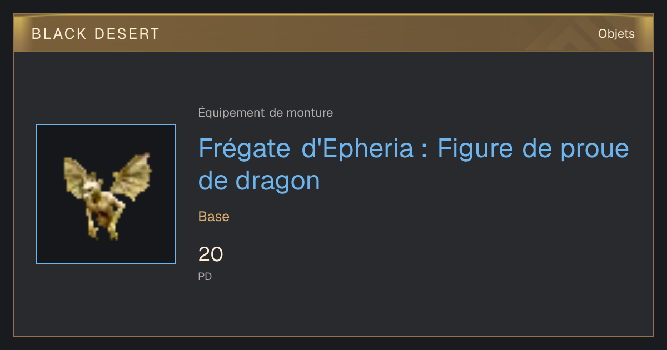The image size is (667, 350).
Task: Click the word monture in the category
Action: pyautogui.click(x=310, y=113)
